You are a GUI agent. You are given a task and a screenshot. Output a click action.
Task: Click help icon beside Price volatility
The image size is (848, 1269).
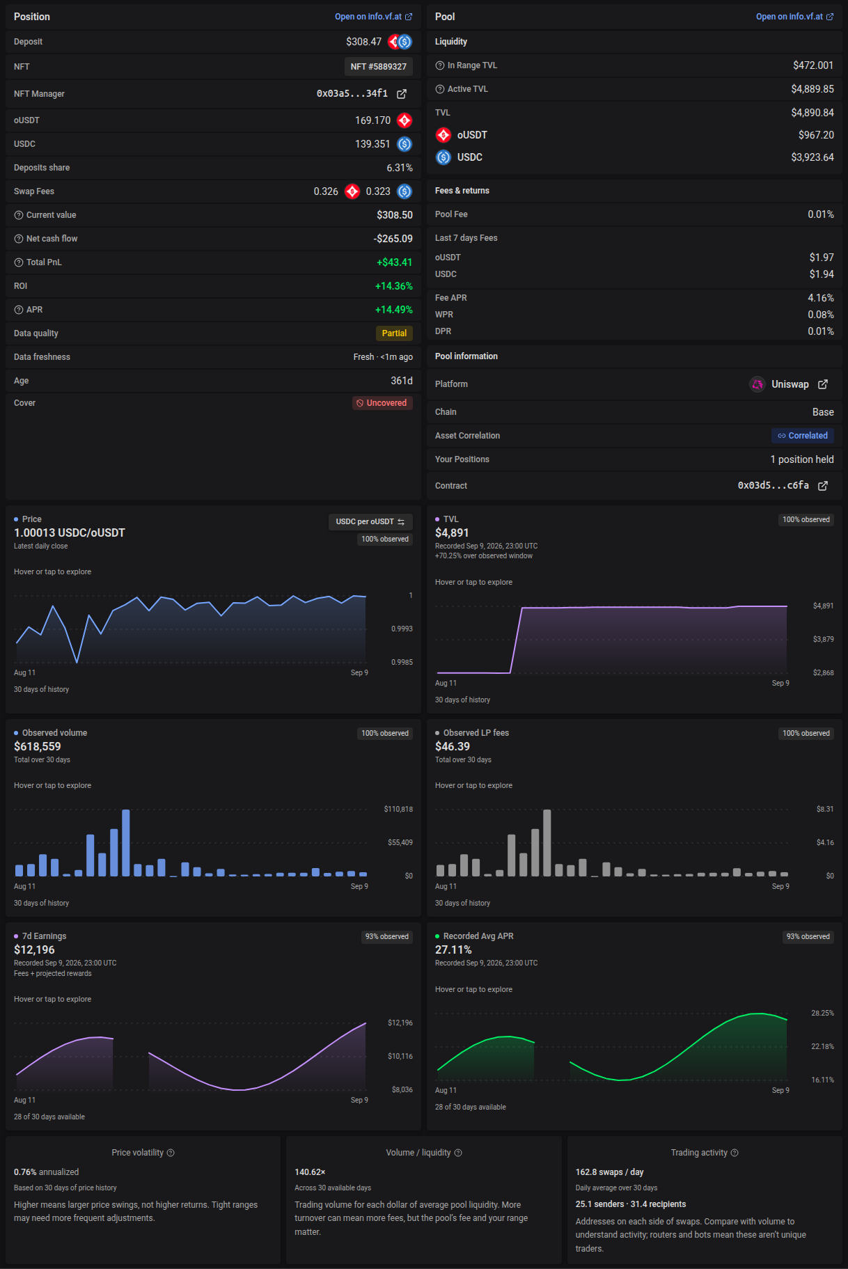171,1153
